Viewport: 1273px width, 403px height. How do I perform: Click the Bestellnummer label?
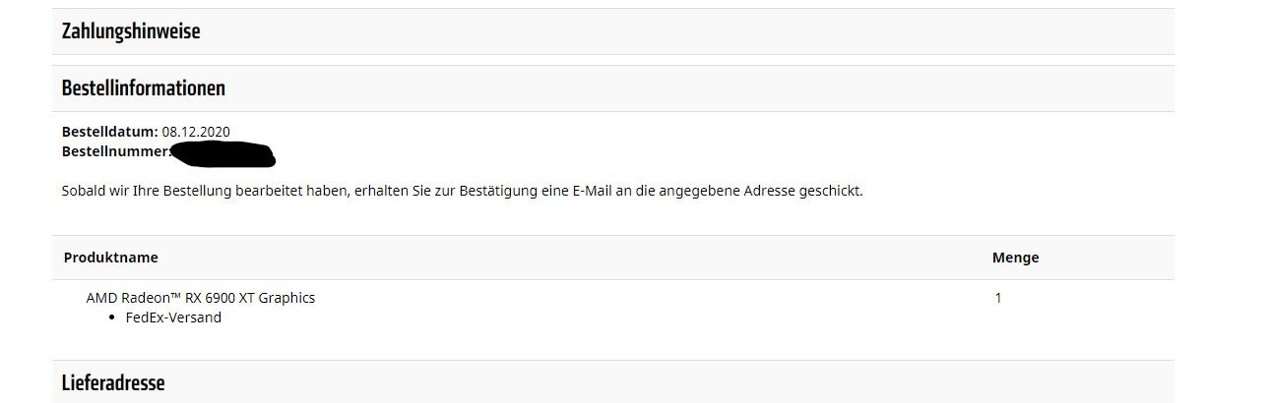(x=115, y=151)
